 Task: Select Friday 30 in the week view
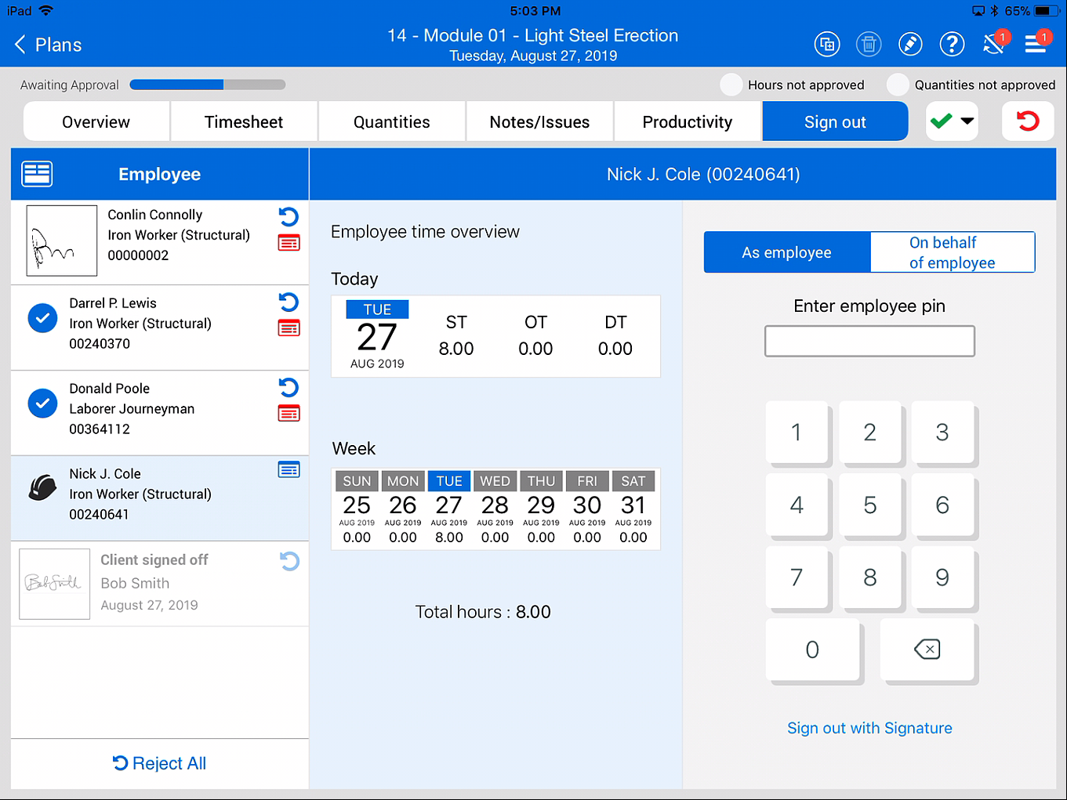click(587, 509)
